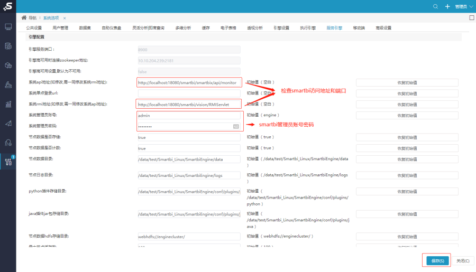Switch to the 移动端 tab

tap(359, 28)
